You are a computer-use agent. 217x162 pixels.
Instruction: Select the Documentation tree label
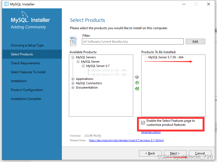click(87, 87)
